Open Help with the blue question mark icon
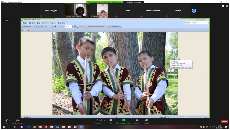Image resolution: width=230 pixels, height=130 pixels. point(75,27)
